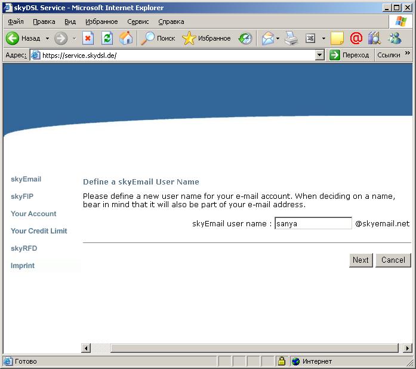Expand the Forward button history dropdown
416x369 pixels.
(74, 38)
